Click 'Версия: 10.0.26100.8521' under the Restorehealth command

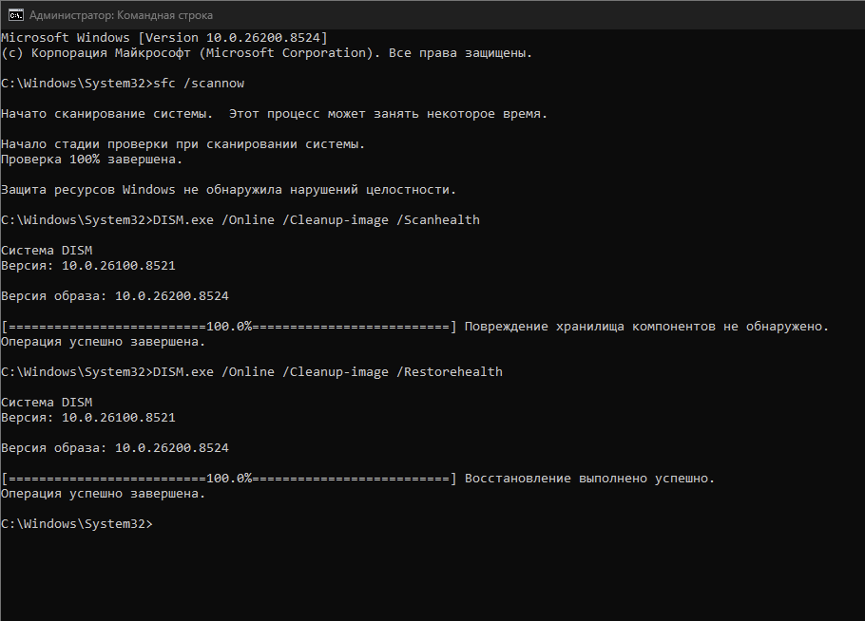tap(88, 418)
